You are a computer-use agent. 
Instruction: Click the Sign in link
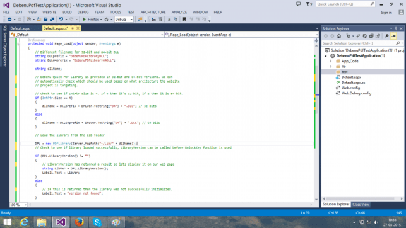(x=386, y=13)
